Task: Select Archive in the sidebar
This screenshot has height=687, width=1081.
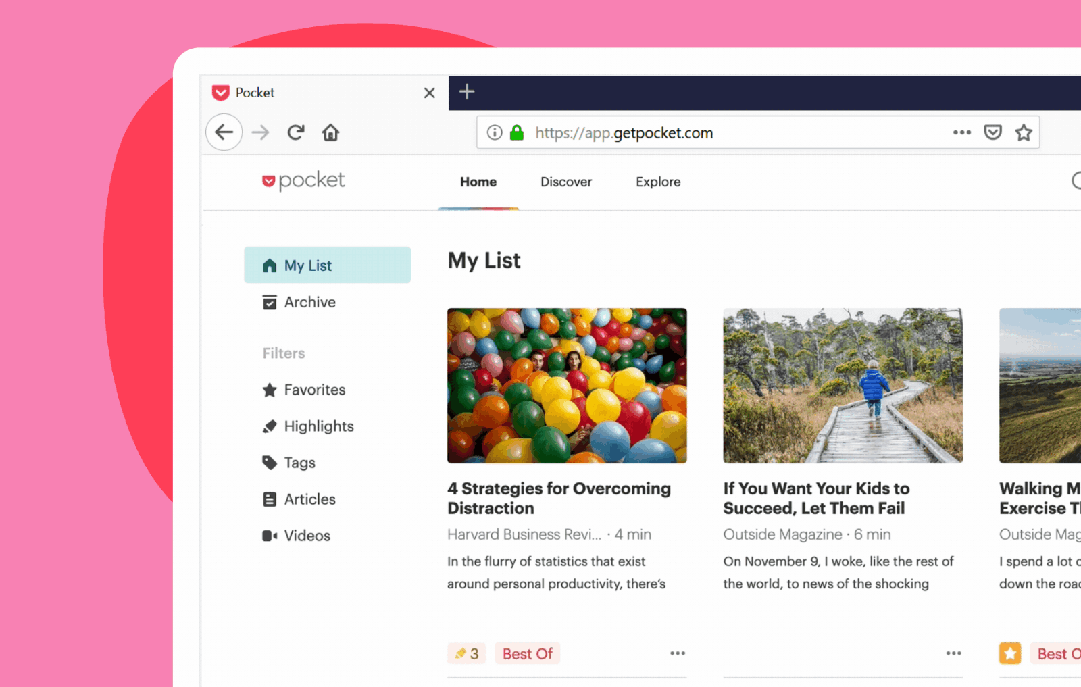Action: coord(309,302)
